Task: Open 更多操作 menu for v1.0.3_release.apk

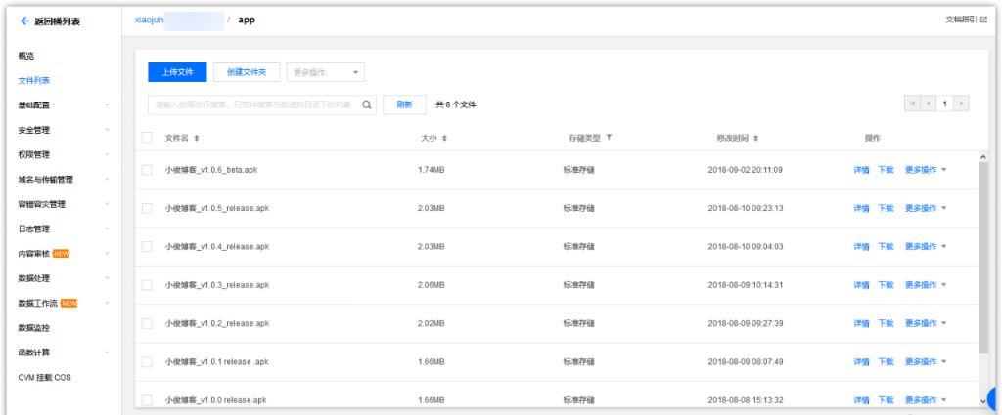Action: [925, 285]
